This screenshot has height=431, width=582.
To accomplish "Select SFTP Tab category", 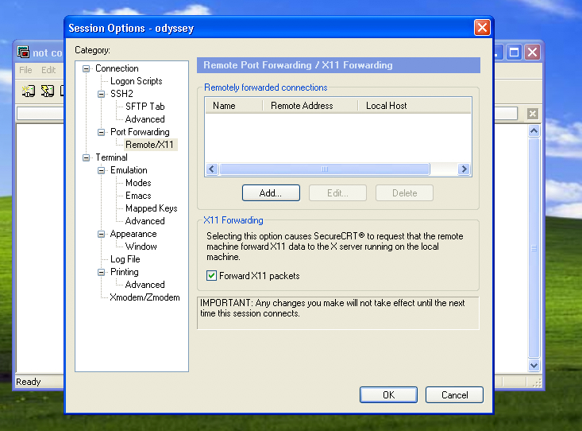I will click(x=145, y=107).
